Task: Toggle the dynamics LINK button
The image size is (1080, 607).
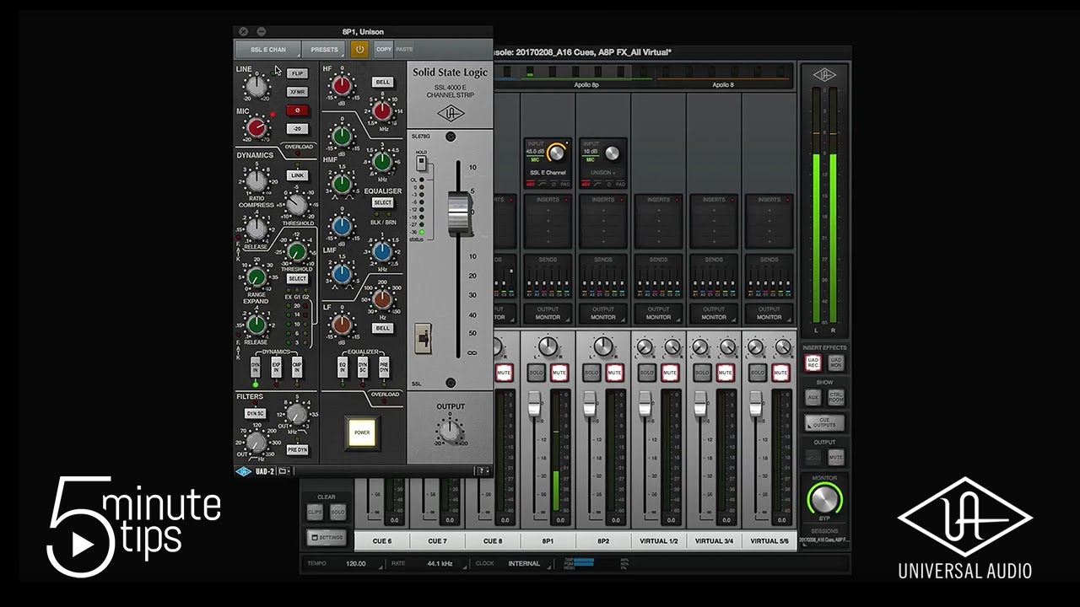Action: (297, 175)
